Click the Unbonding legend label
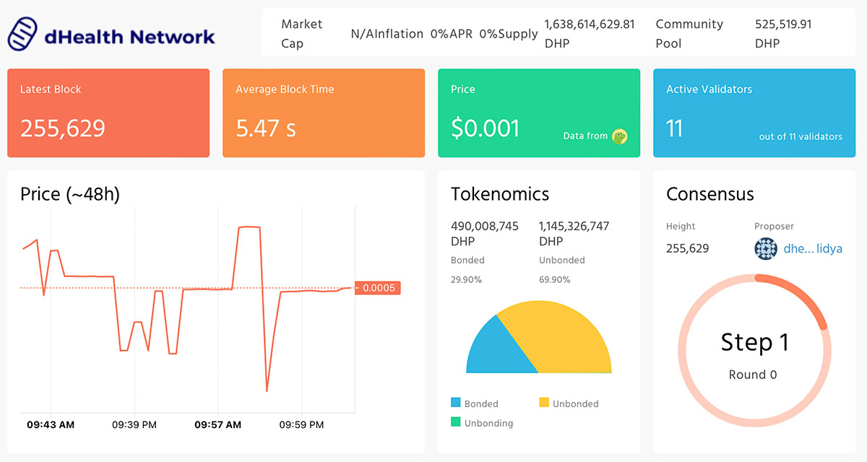 488,423
